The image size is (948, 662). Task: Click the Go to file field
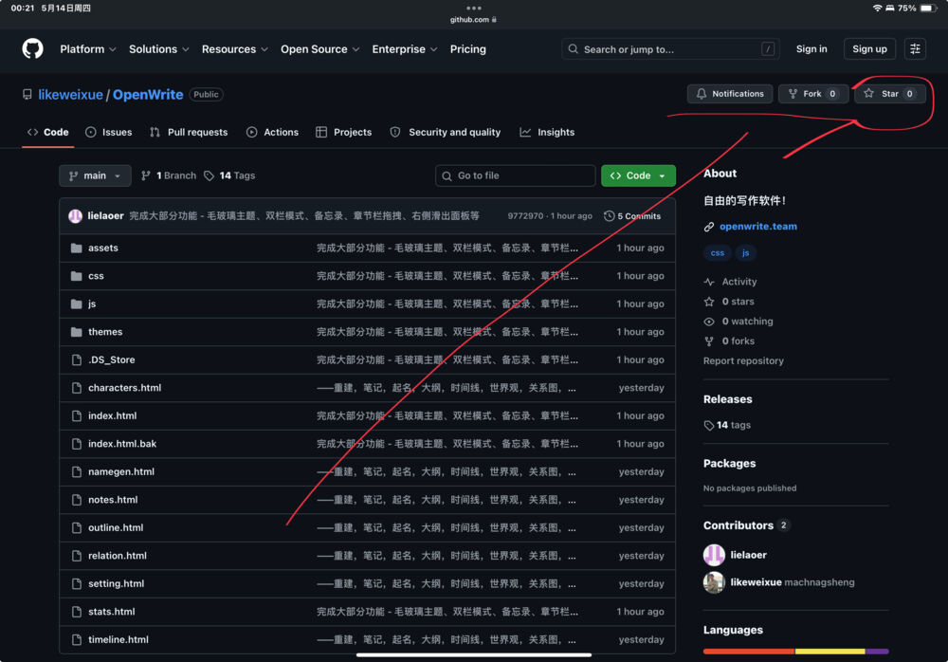coord(515,175)
